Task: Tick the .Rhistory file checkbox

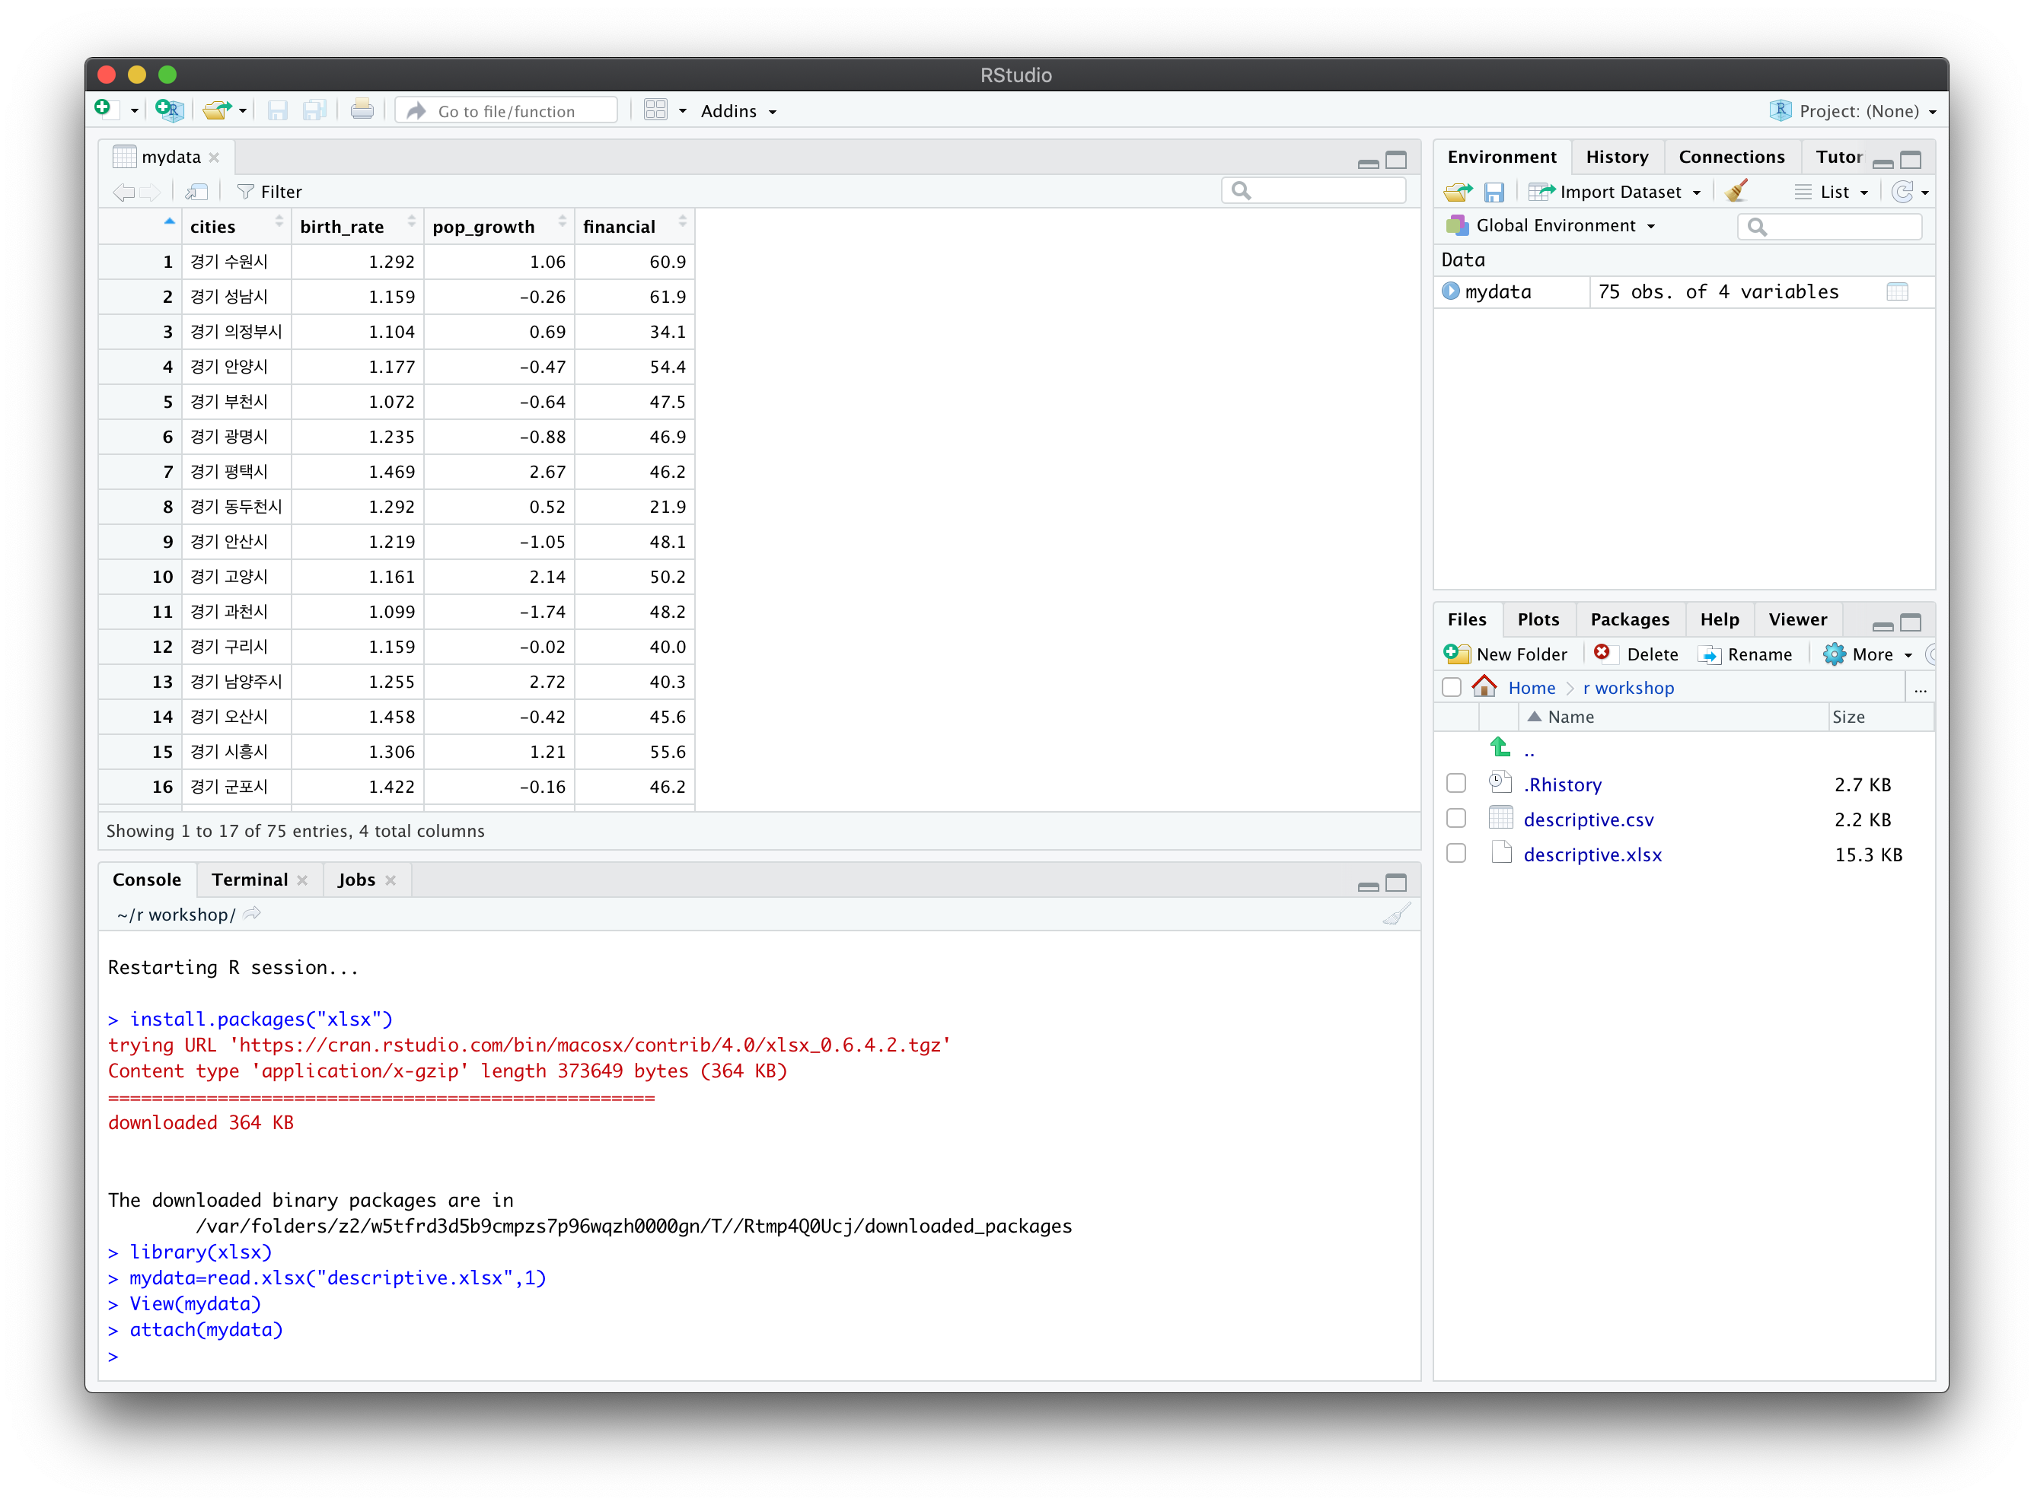Action: click(1456, 784)
